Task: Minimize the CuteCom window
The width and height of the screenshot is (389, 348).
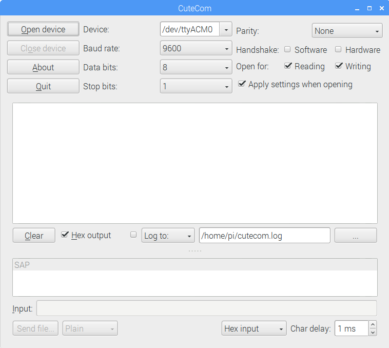Action: click(357, 8)
